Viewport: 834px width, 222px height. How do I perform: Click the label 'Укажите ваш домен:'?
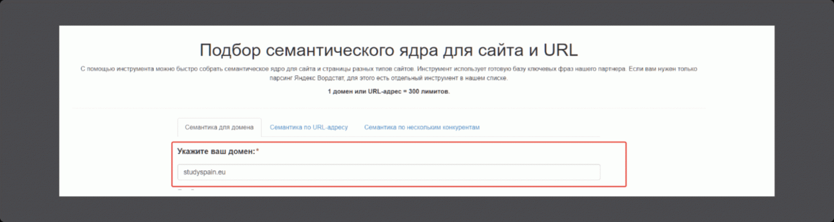[217, 152]
